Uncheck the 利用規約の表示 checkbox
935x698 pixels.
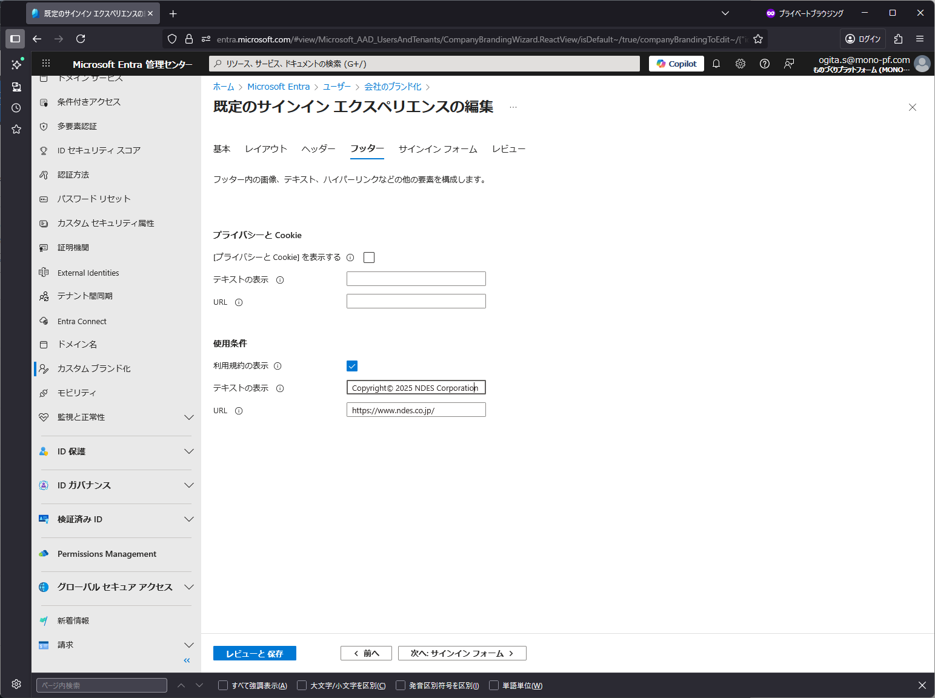(352, 366)
